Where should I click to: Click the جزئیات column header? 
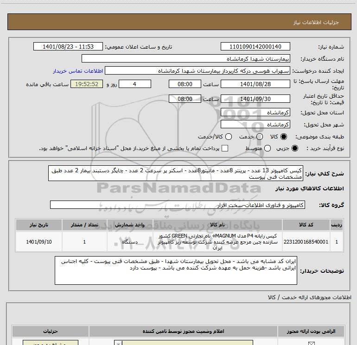51,332
